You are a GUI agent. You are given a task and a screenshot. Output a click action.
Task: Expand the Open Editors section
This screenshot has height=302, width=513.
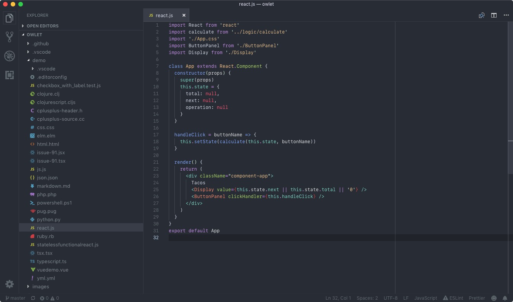(x=81, y=26)
